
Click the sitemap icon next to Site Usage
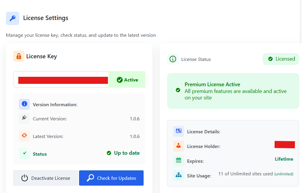178,175
